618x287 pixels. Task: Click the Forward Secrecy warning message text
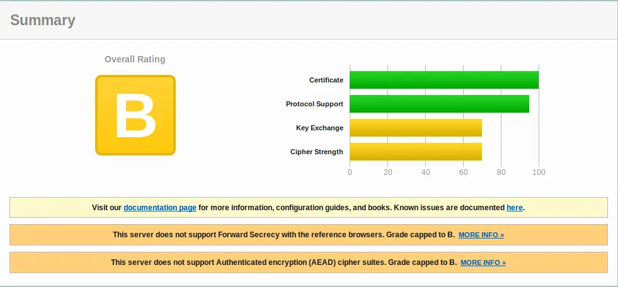tap(283, 235)
